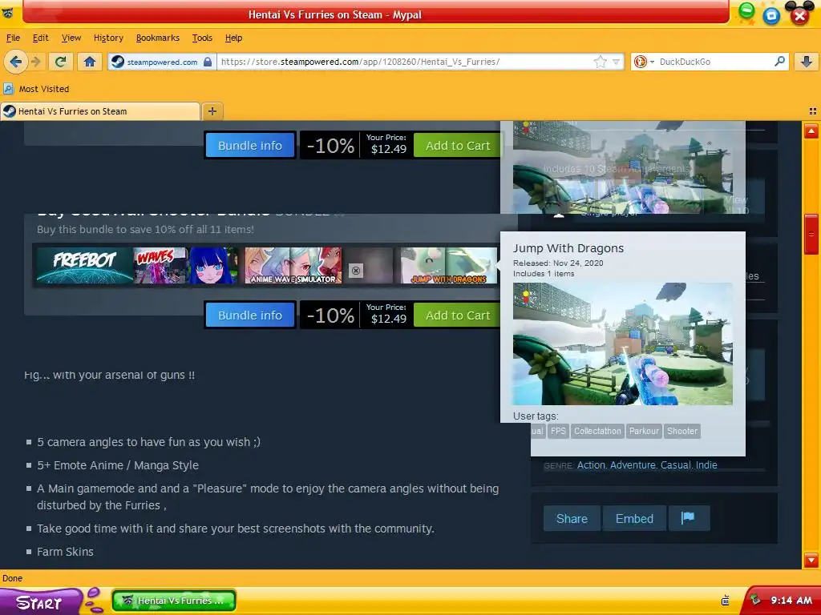Go back using the browser Back arrow
Viewport: 821px width, 615px height.
click(15, 62)
